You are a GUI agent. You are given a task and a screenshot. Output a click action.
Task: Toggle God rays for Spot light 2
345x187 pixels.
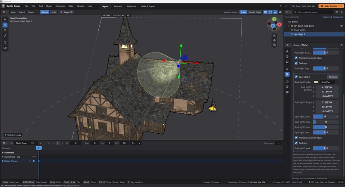296,143
